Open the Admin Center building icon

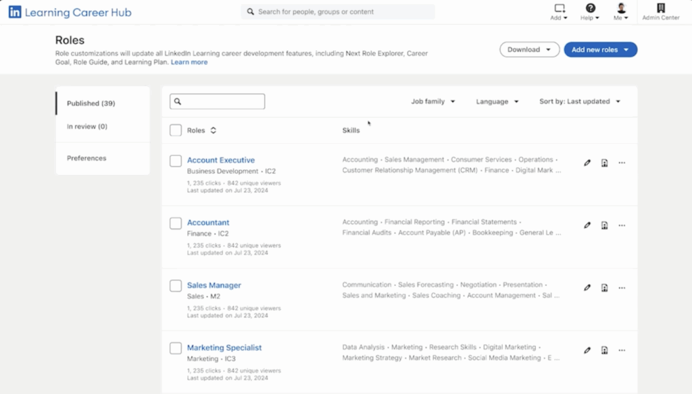coord(660,8)
